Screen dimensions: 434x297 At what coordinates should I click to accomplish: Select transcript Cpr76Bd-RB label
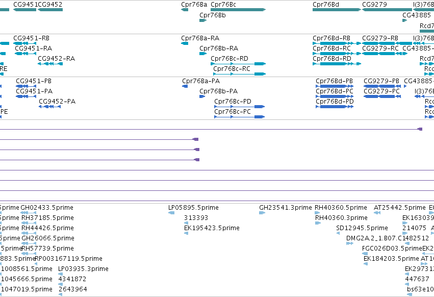point(331,38)
